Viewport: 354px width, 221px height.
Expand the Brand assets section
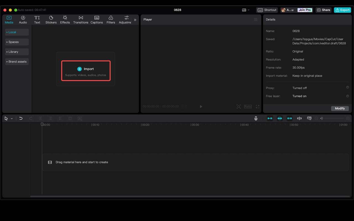click(x=17, y=61)
